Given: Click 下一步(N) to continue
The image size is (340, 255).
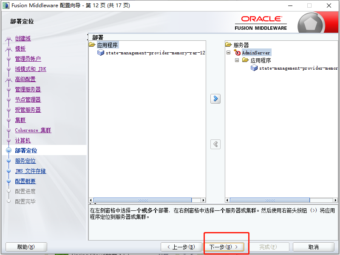Looking at the screenshot, I should point(224,247).
